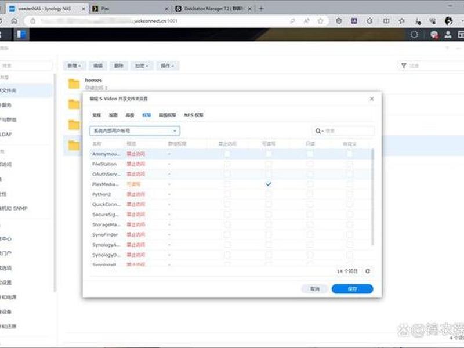Switch to the DiskStation Manager 7.2 browser tab
The image size is (464, 348).
pos(213,9)
